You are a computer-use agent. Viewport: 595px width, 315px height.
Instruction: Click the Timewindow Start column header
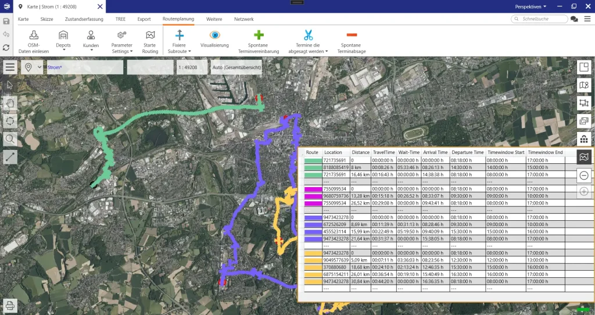506,152
